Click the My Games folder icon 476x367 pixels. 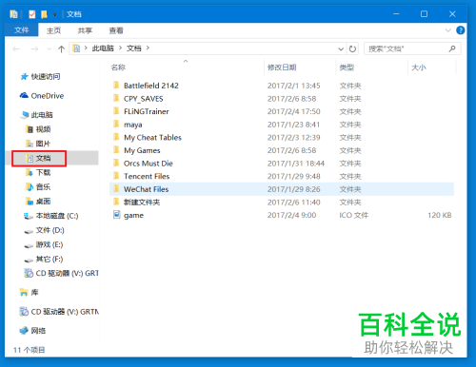click(116, 150)
